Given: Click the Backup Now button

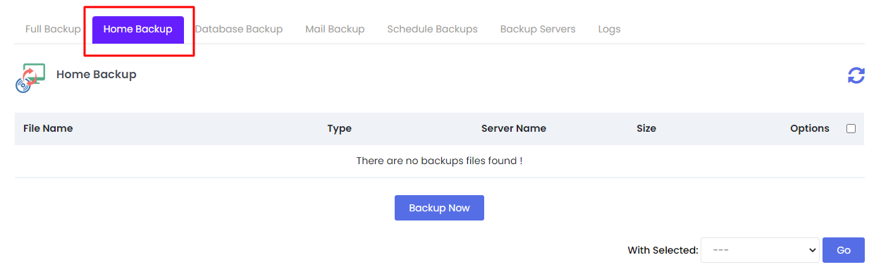Looking at the screenshot, I should (x=439, y=208).
